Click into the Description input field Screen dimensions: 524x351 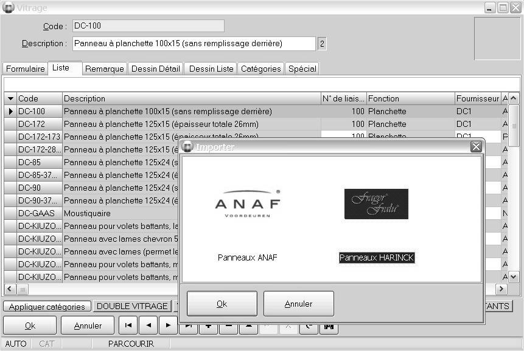194,43
